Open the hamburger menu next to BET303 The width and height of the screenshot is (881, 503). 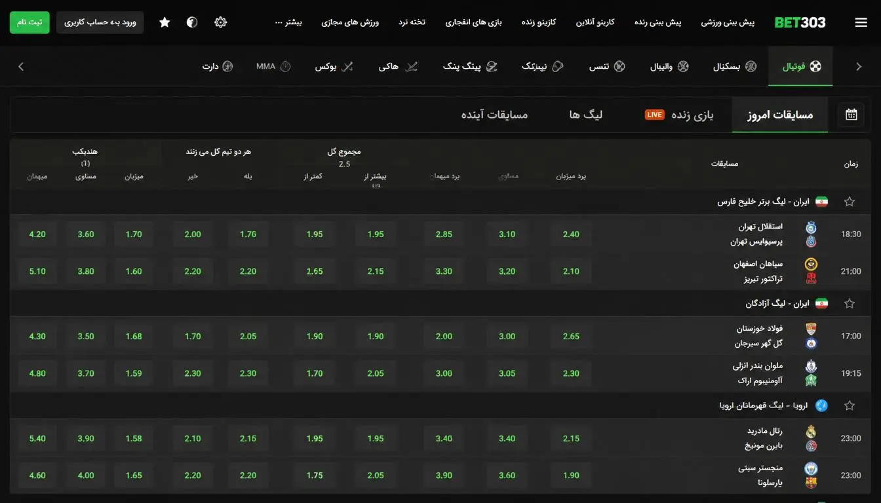coord(861,23)
